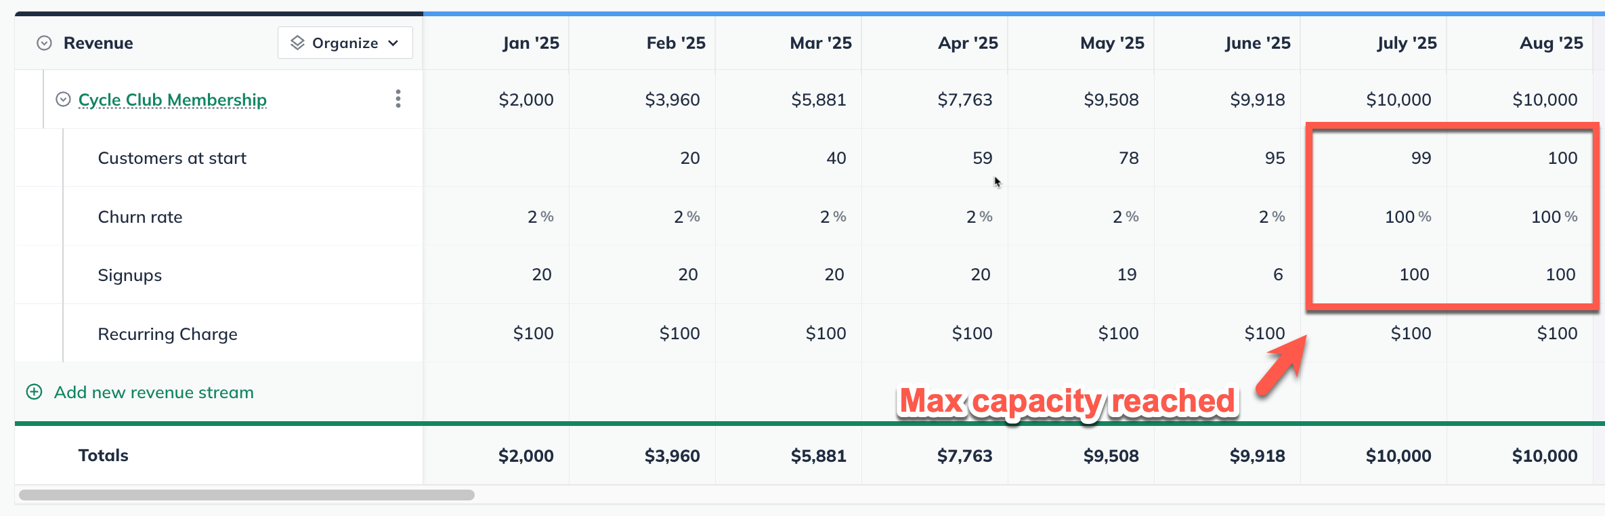Add a new revenue stream
This screenshot has height=516, width=1605.
pos(153,392)
